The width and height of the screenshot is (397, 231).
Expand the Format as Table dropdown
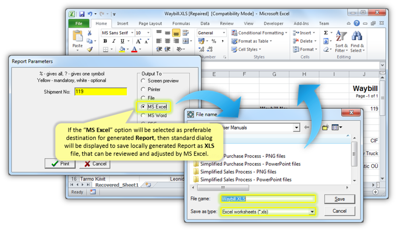click(271, 41)
